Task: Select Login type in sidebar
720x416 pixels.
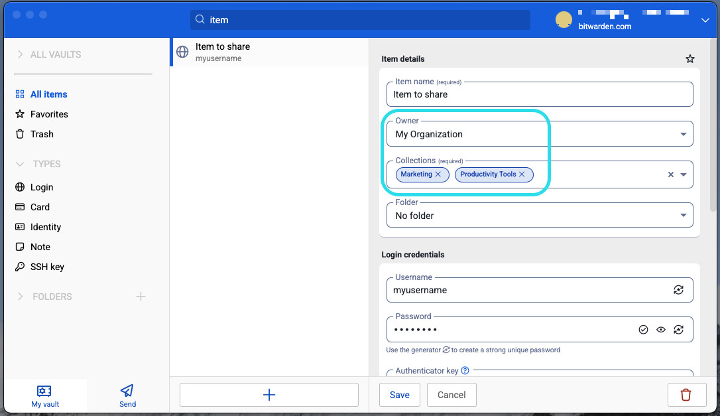Action: [41, 187]
